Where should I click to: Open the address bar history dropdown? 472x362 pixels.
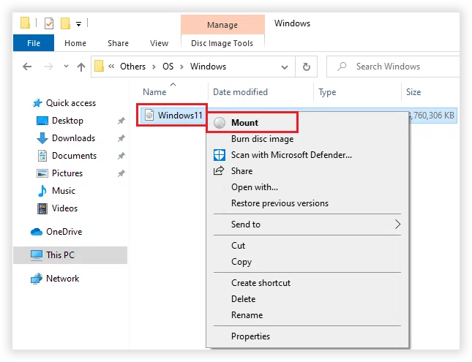(x=285, y=67)
